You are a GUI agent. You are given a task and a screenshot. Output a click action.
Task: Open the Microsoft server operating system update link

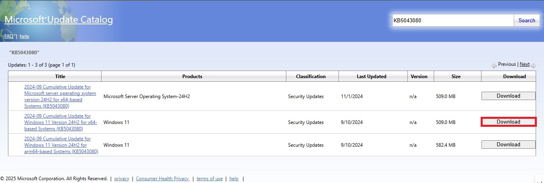pyautogui.click(x=60, y=96)
